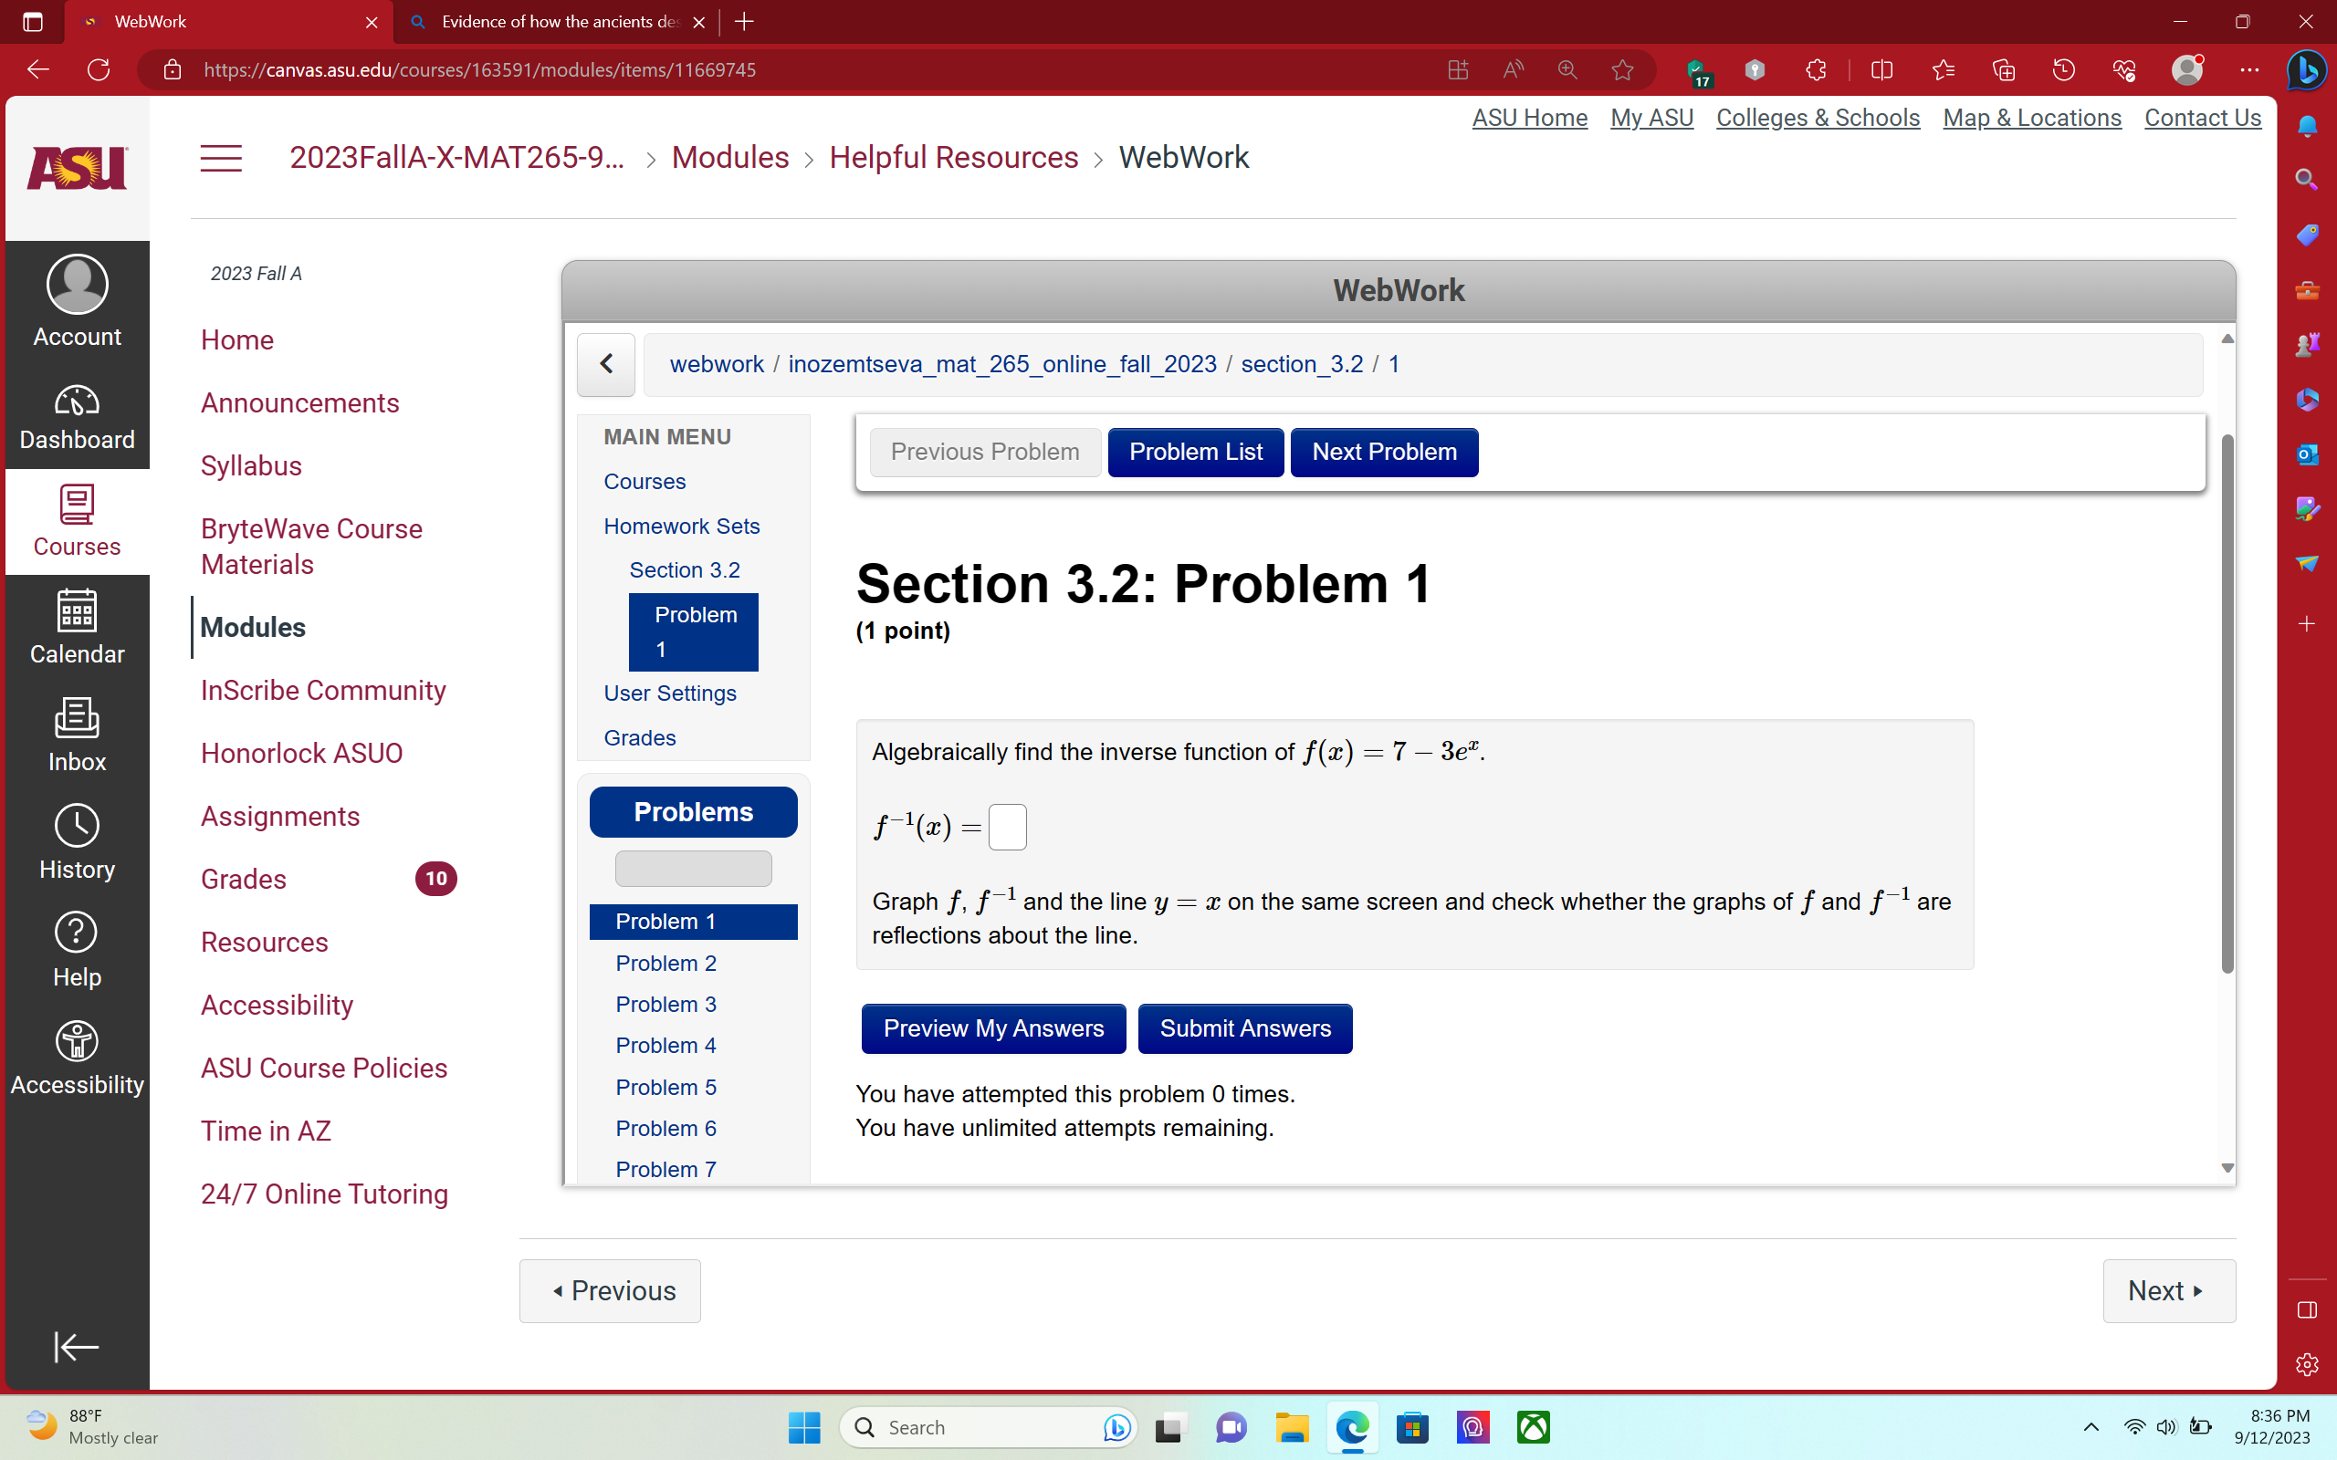Open Grades in course navigation
Image resolution: width=2337 pixels, height=1460 pixels.
click(244, 879)
